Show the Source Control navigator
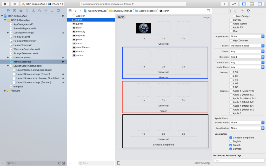The image size is (266, 166). point(15,11)
